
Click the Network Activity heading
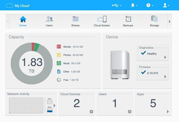coord(18,94)
